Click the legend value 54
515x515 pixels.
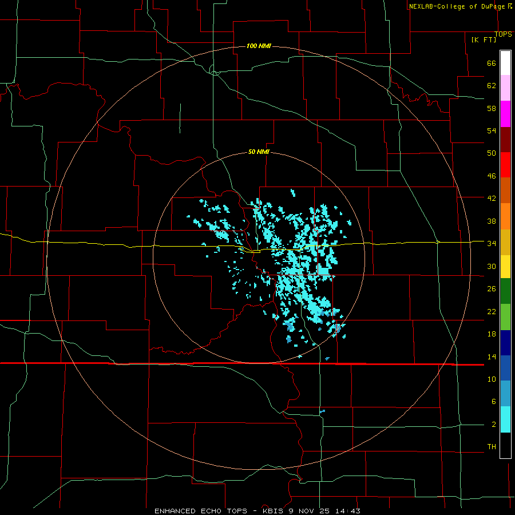tap(492, 130)
